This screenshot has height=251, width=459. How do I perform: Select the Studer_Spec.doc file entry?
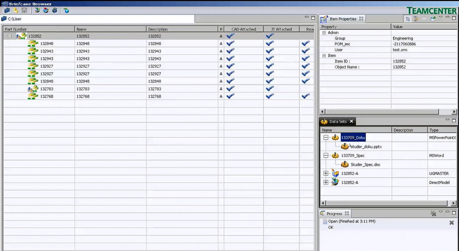(365, 164)
